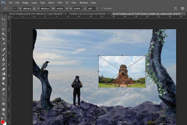
Task: Select the Crop tool
Action: 4,39
